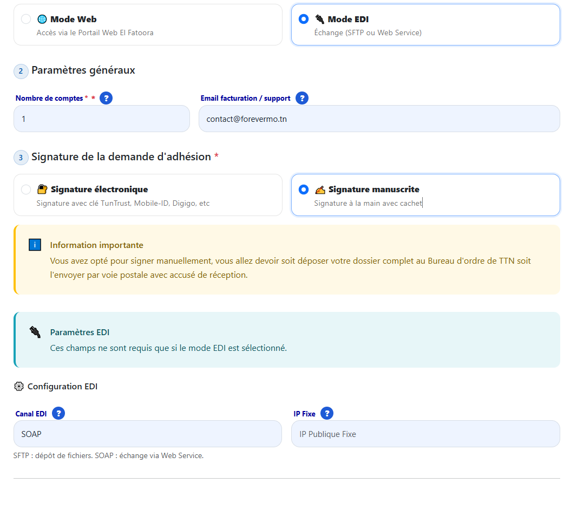Click the gear icon beside Configuration EDI
This screenshot has width=564, height=522.
pos(19,386)
